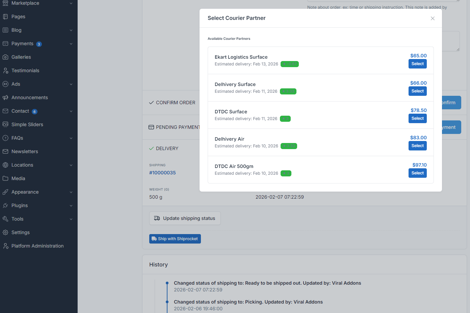Click the Marketplace store icon in sidebar

(x=5, y=3)
